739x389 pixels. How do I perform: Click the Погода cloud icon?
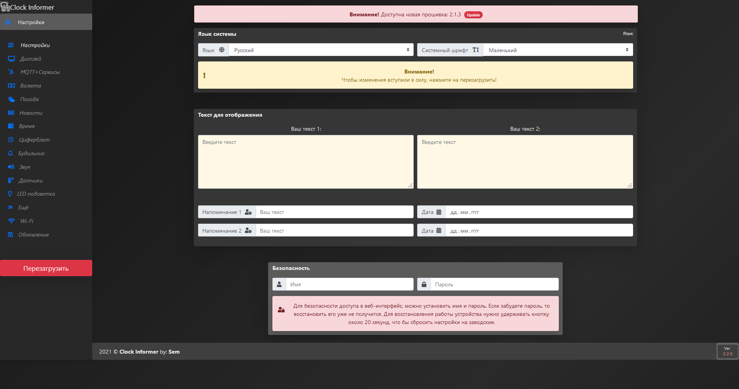[11, 99]
